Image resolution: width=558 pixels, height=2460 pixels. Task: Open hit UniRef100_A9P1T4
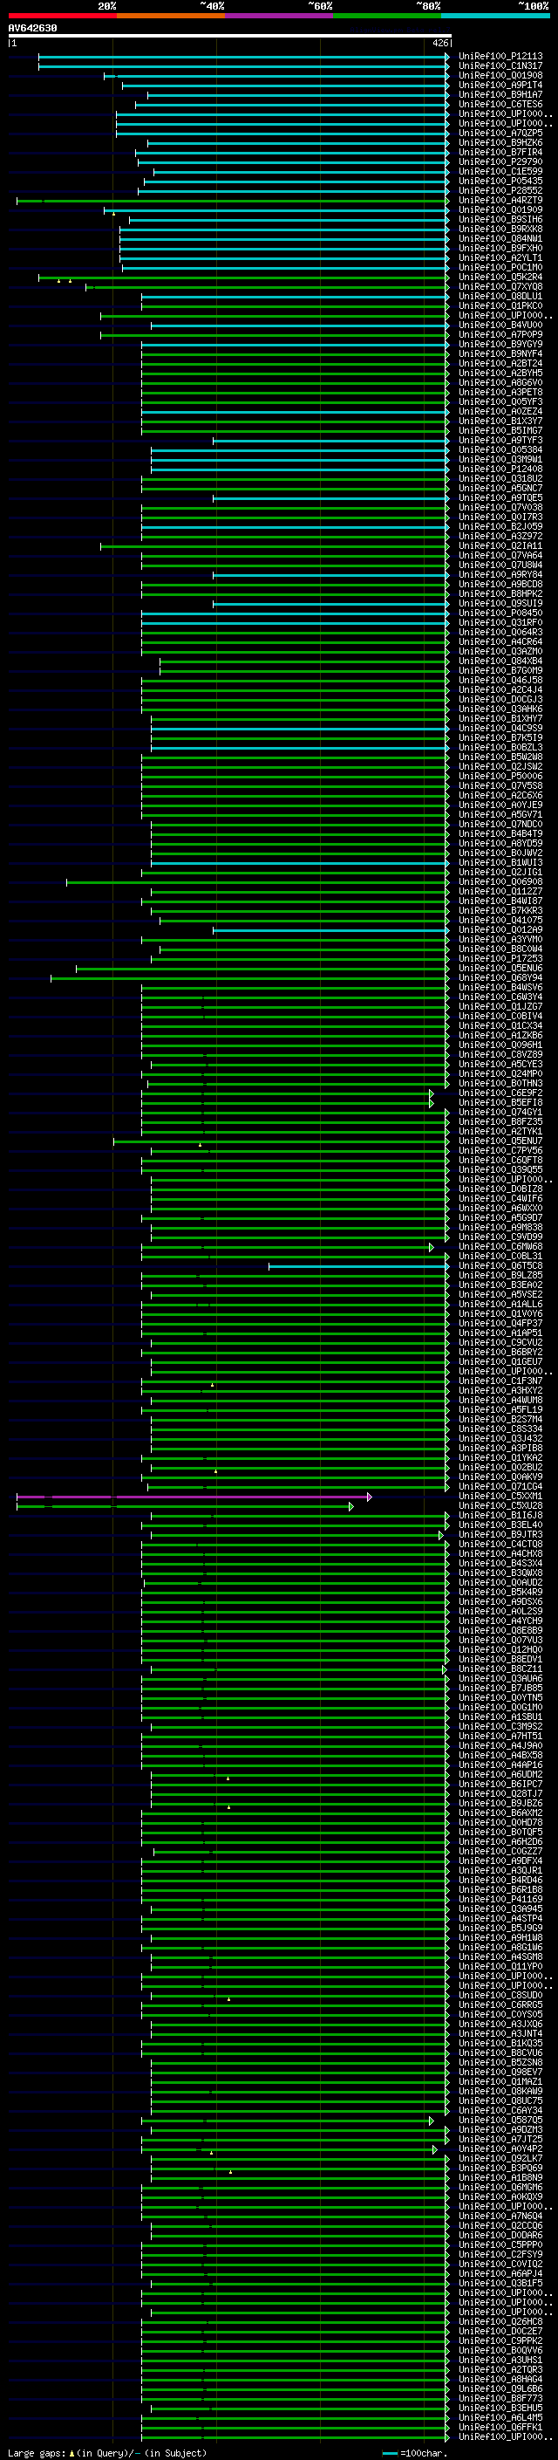[x=500, y=85]
